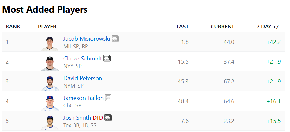Click the Jacob Misiorowski player name link
Screen dimensions: 290x132
86,39
